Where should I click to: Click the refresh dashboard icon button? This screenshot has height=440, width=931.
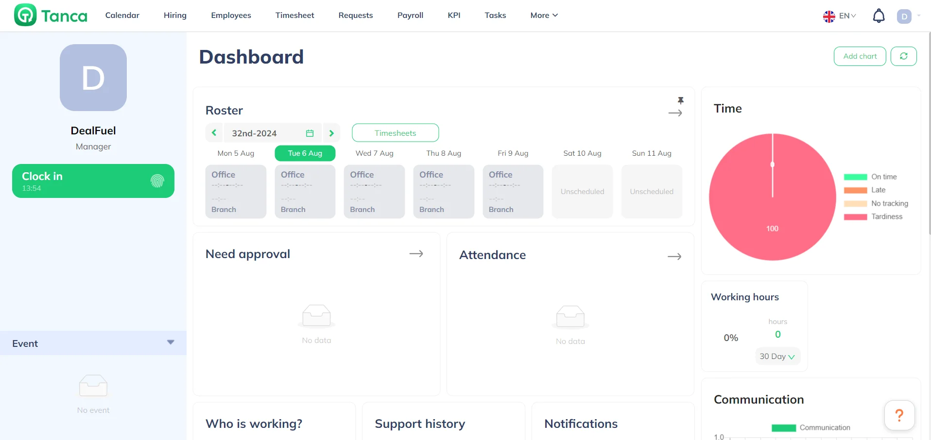903,56
